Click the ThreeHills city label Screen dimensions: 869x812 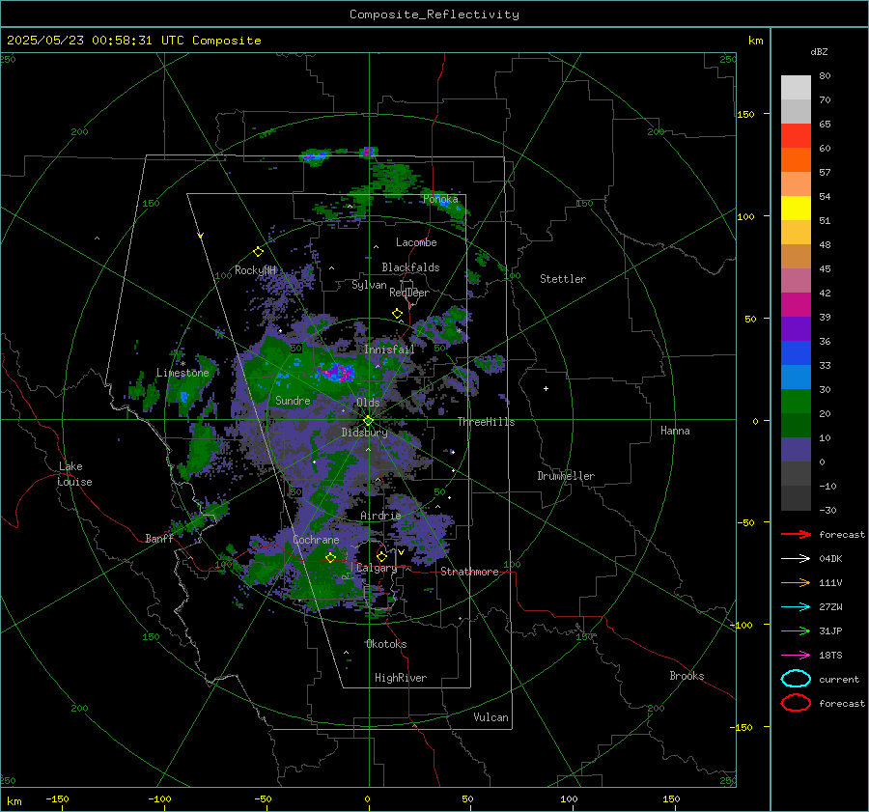486,422
